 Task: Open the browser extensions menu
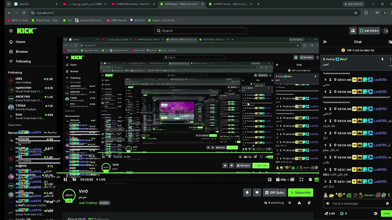[366, 13]
